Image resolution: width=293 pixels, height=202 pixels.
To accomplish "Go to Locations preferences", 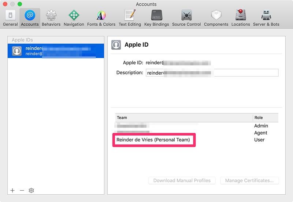I will tap(241, 18).
